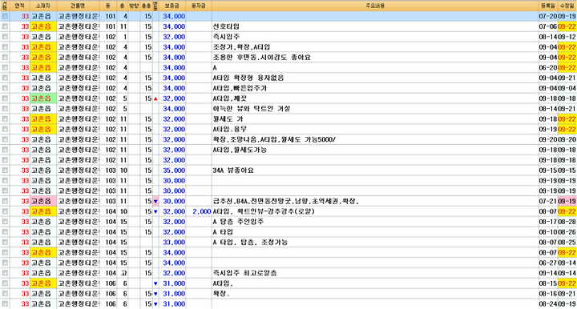Click the modified date 08-25
The width and height of the screenshot is (577, 309).
(567, 242)
